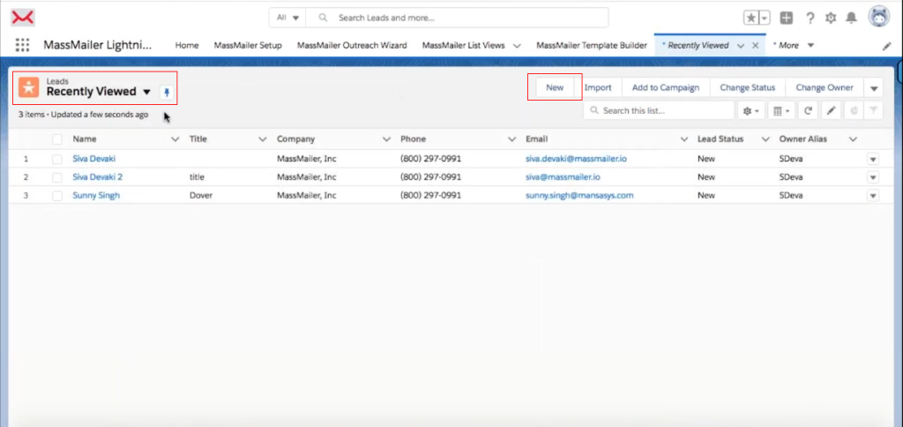The height and width of the screenshot is (427, 903).
Task: Show the charts panel icon
Action: (x=854, y=110)
